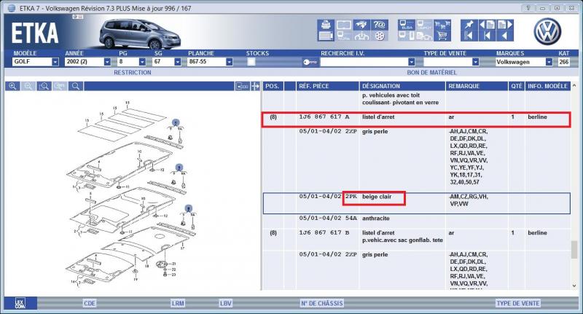Image resolution: width=583 pixels, height=314 pixels.
Task: Click the QTÉ column header
Action: (x=517, y=86)
